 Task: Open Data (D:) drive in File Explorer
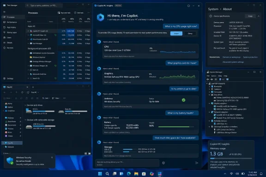(x=73, y=111)
